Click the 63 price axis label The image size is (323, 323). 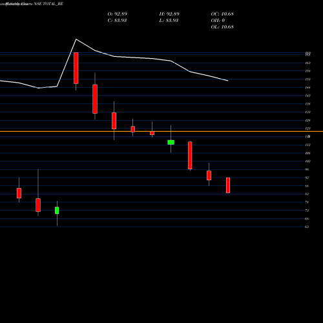click(x=307, y=227)
